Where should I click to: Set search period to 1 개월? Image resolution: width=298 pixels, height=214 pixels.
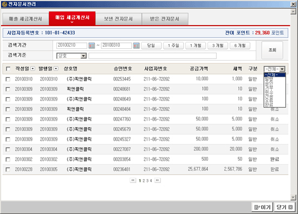[x=196, y=46]
